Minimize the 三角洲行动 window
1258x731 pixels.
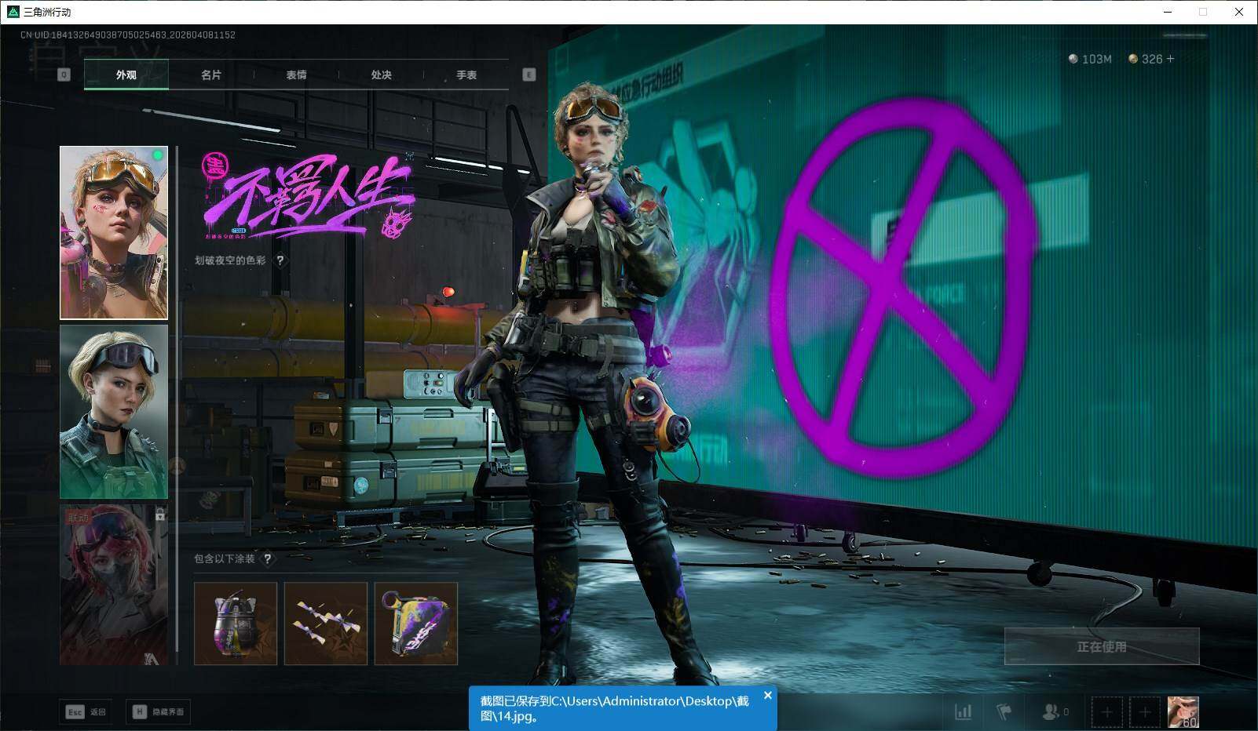click(x=1168, y=12)
